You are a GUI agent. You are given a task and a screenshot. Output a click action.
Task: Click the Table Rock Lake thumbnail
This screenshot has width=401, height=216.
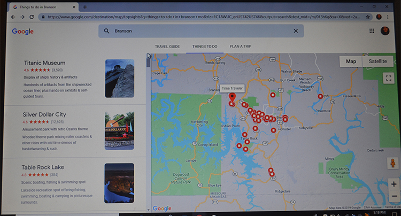(119, 183)
